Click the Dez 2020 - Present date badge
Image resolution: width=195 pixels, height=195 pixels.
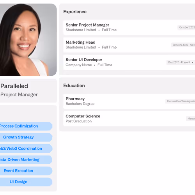(181, 62)
